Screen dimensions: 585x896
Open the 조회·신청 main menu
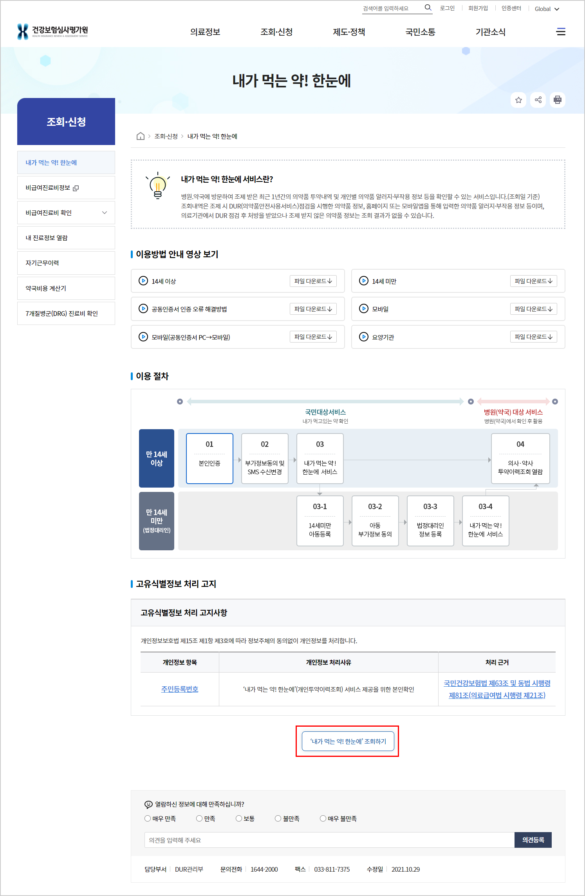coord(277,32)
